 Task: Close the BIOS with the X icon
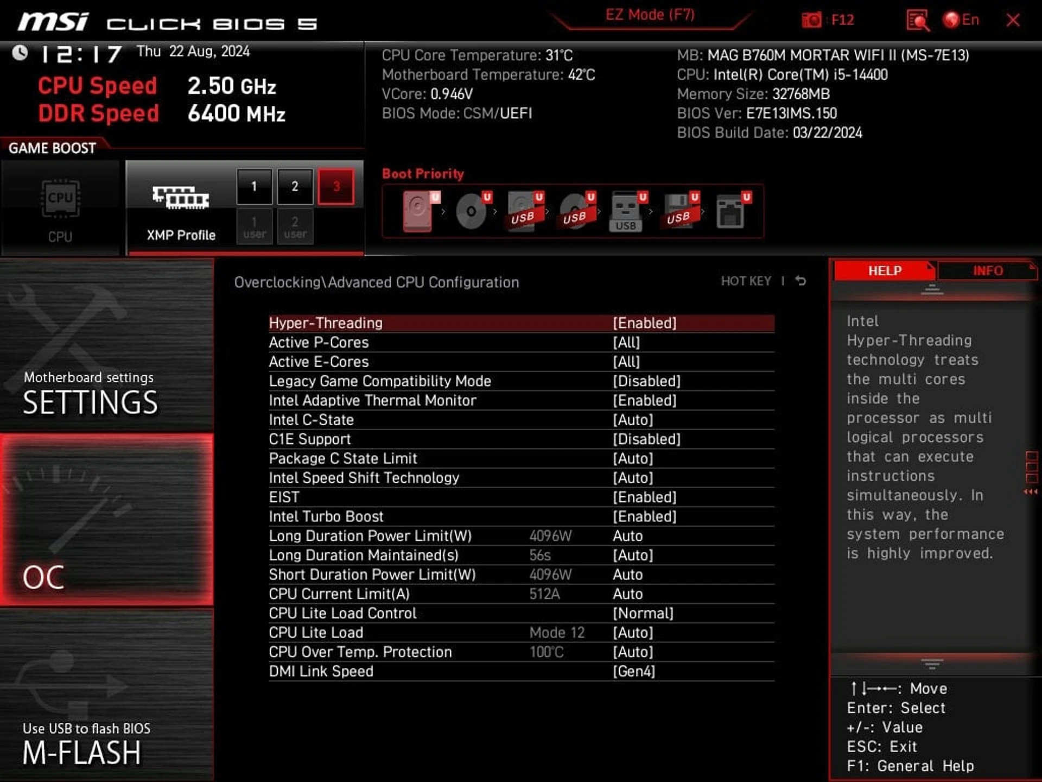(1013, 21)
